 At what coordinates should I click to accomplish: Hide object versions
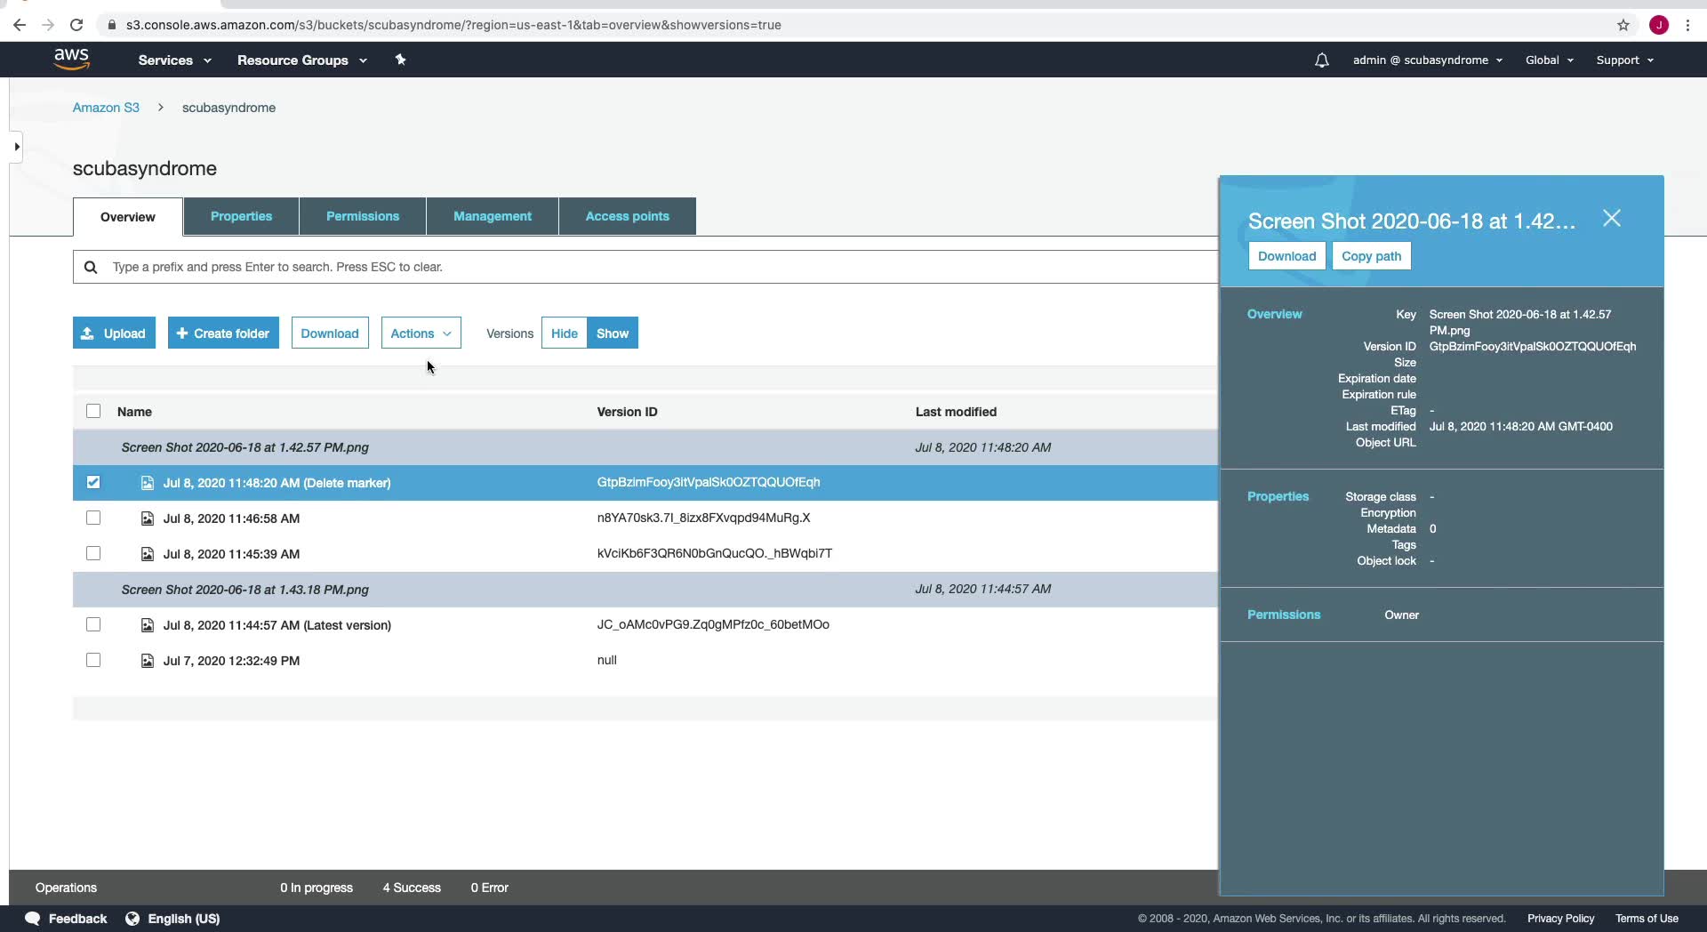click(x=565, y=333)
